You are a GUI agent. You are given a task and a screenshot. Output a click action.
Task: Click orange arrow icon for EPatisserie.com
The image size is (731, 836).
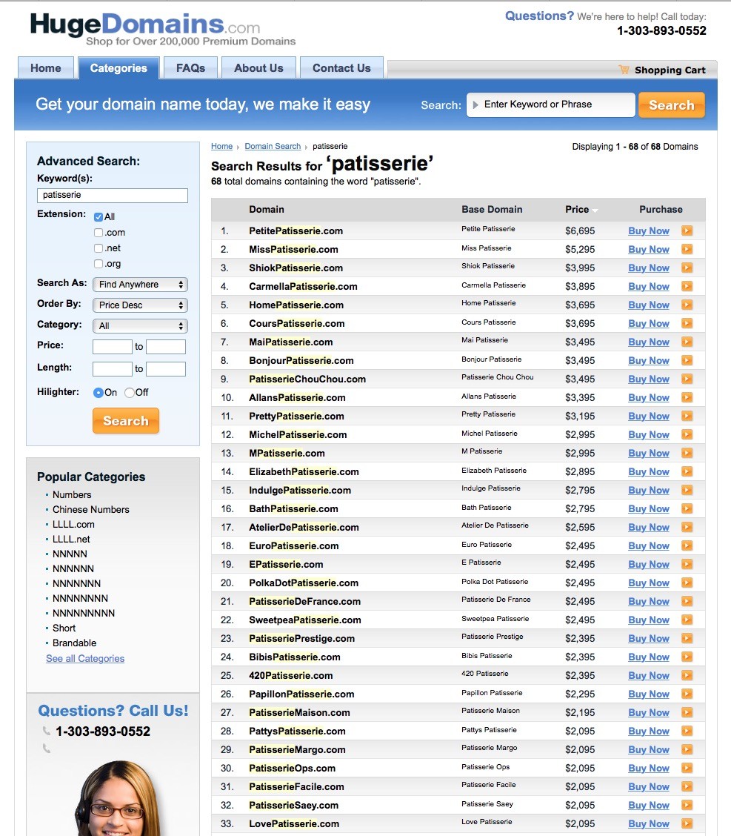click(687, 564)
